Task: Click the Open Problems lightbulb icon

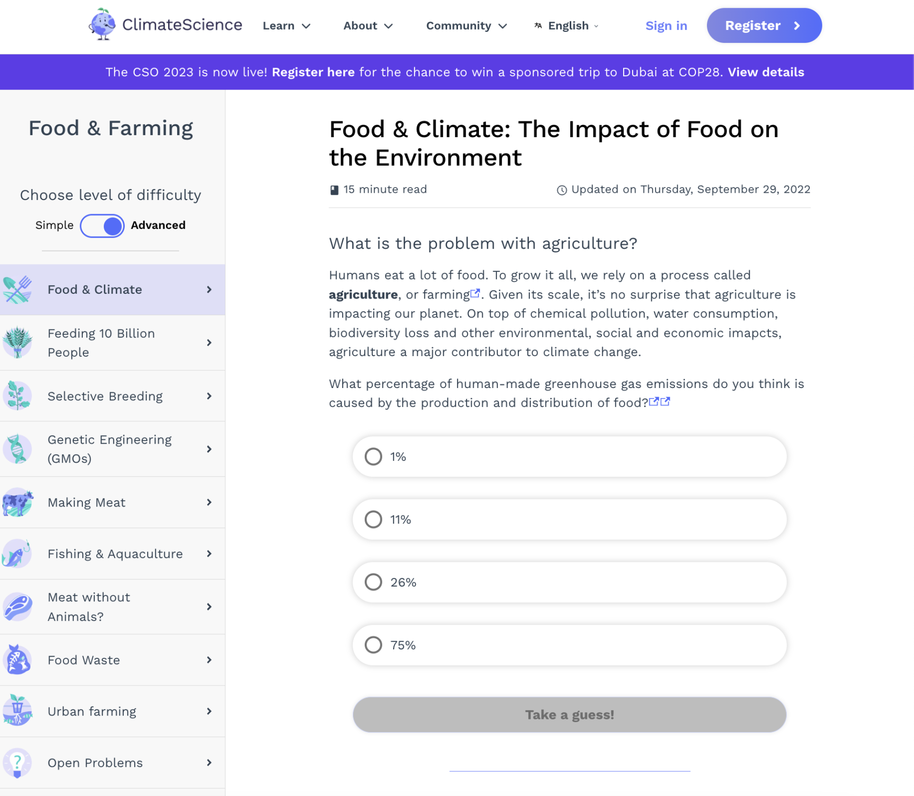Action: [18, 762]
